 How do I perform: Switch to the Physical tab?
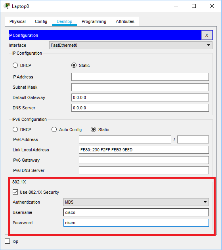pyautogui.click(x=17, y=21)
